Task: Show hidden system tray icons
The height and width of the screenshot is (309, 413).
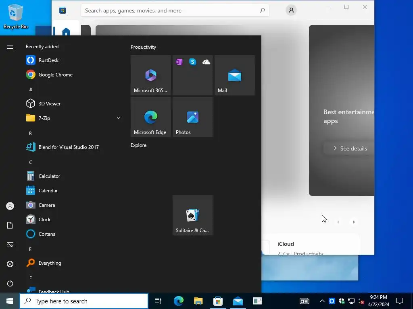Action: [322, 301]
